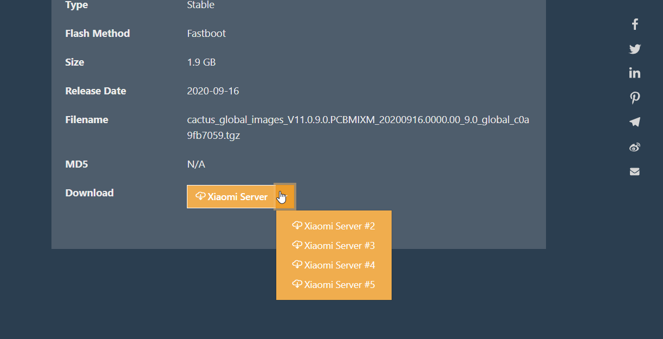
Task: Toggle the download server dropdown arrow
Action: (285, 196)
